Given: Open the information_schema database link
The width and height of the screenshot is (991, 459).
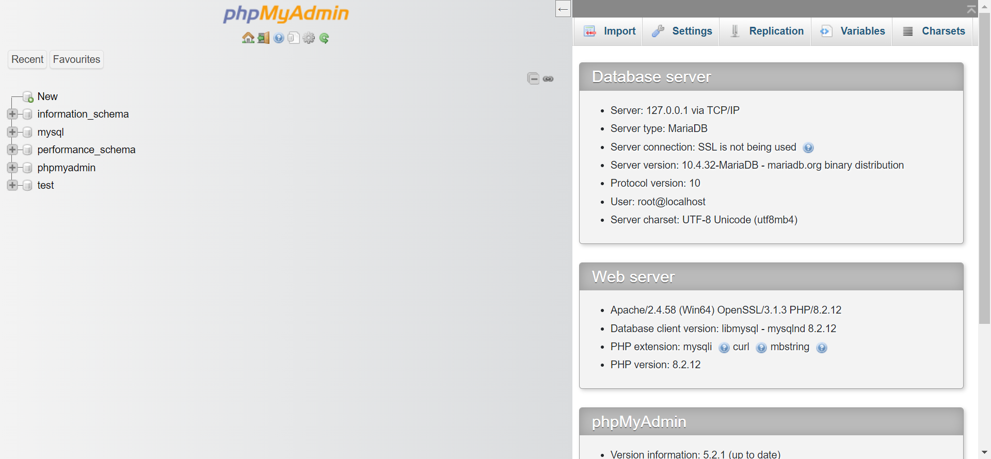Looking at the screenshot, I should (x=83, y=114).
